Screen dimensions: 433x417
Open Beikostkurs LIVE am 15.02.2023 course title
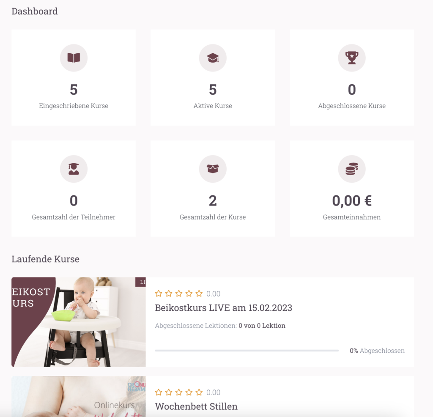point(223,307)
